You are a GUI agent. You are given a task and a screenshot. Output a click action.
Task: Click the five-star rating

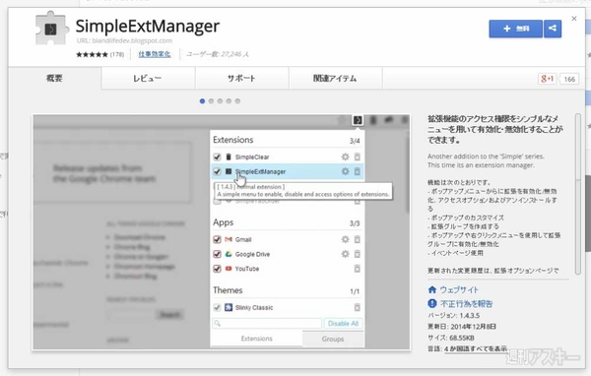[92, 55]
